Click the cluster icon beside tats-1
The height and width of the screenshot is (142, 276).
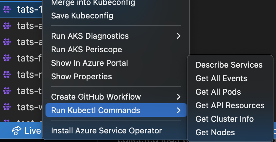pos(7,9)
